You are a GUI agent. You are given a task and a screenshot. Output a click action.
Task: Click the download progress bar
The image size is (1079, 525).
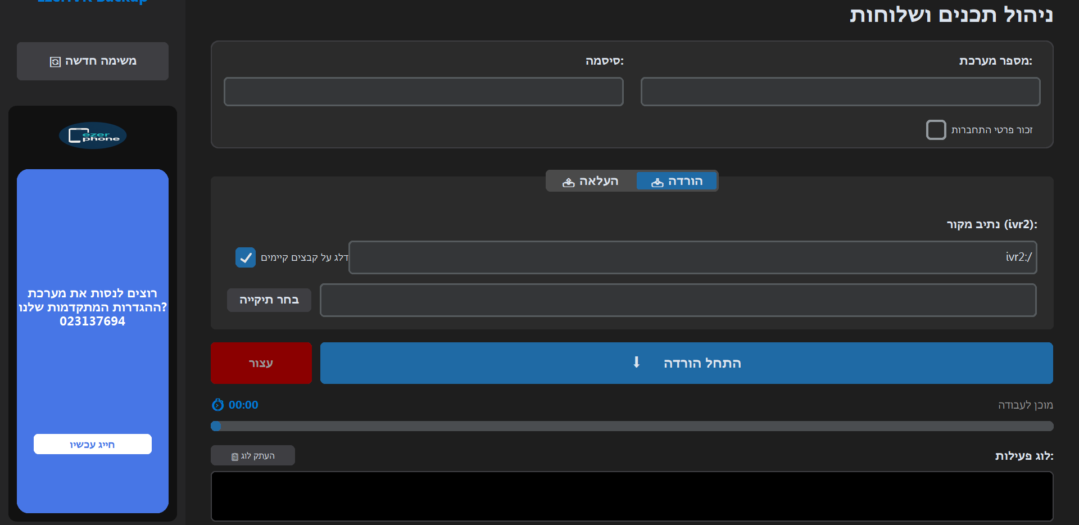632,426
